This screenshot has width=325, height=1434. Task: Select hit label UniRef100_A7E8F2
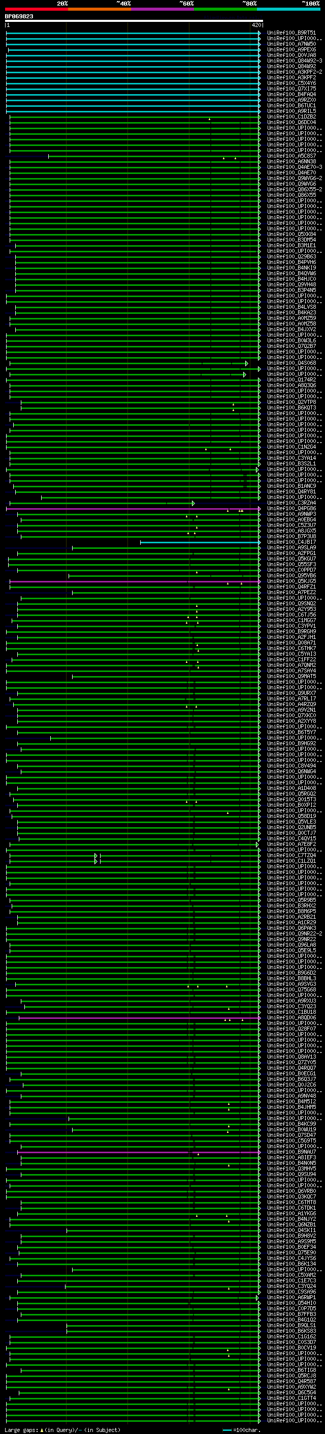pos(291,844)
